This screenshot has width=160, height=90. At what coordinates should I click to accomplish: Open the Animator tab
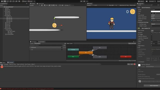(41, 42)
